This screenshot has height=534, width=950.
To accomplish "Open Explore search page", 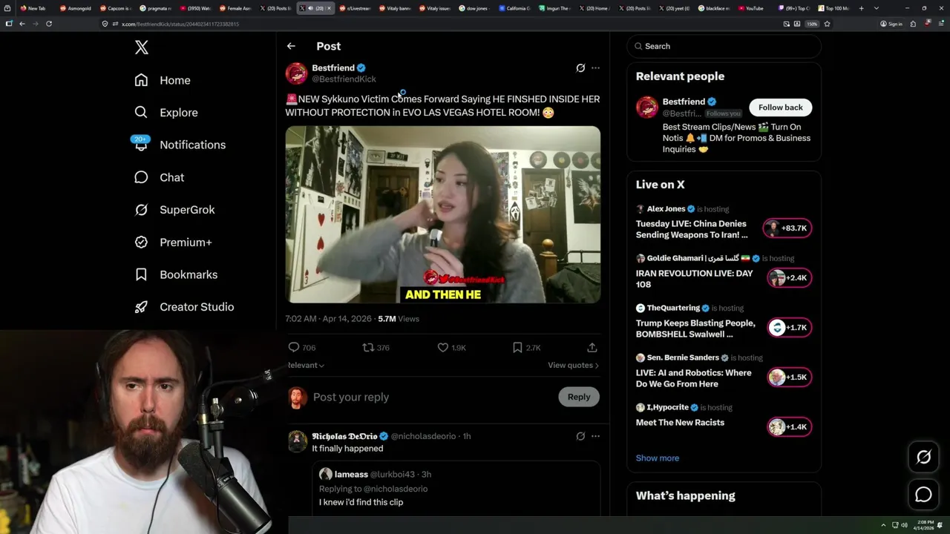I will (166, 113).
